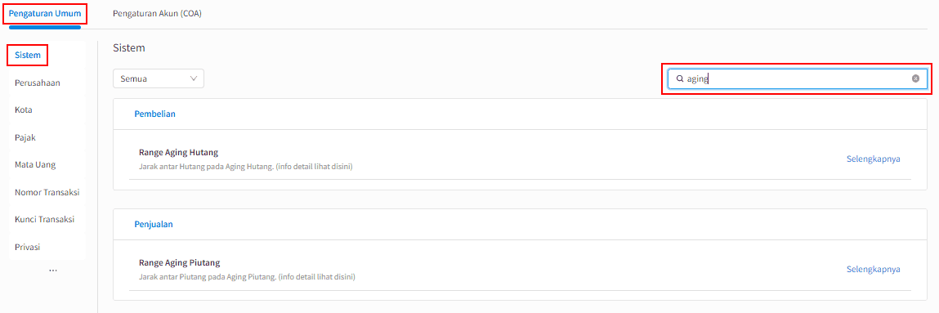Open Selengkapnya for Range Aging Hutang
The image size is (939, 313).
[873, 159]
